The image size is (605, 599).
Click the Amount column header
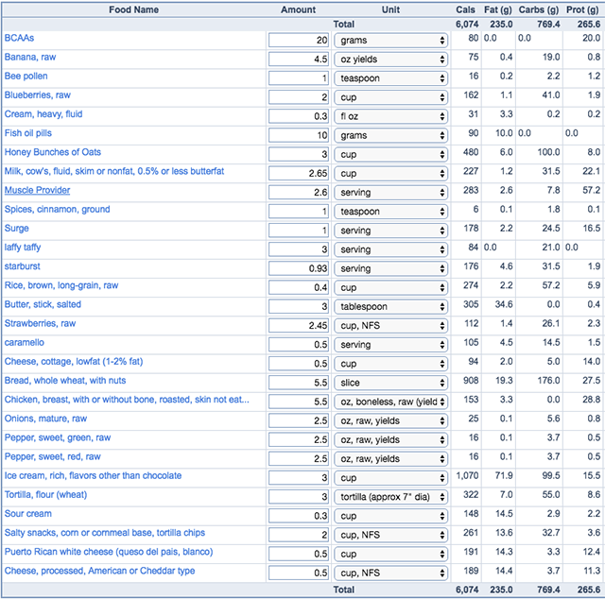(x=299, y=9)
